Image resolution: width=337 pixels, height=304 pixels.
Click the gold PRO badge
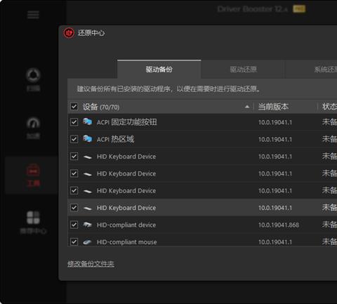[x=299, y=9]
